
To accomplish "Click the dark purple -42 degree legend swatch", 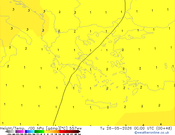I will pyautogui.click(x=16, y=131).
